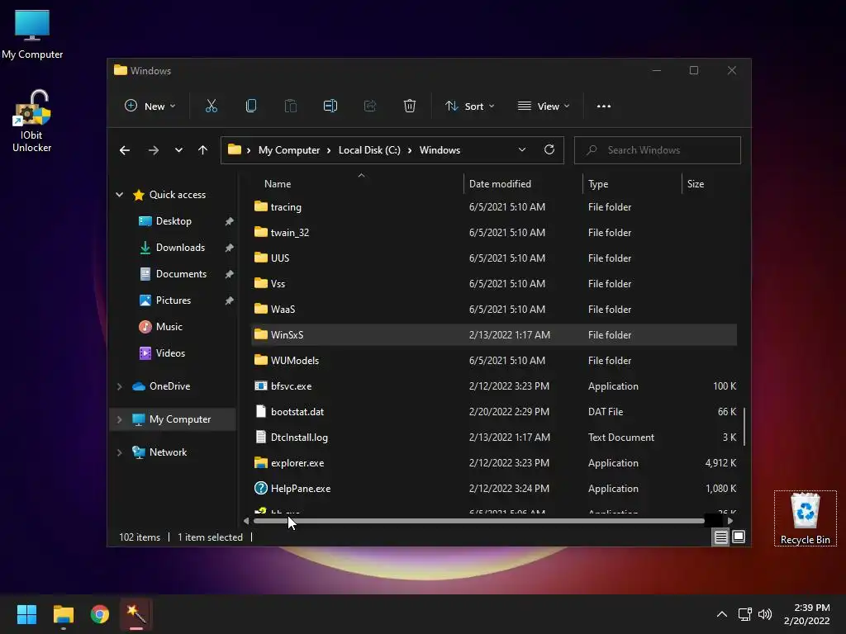
Task: Open File Explorer from the taskbar
Action: (63, 614)
